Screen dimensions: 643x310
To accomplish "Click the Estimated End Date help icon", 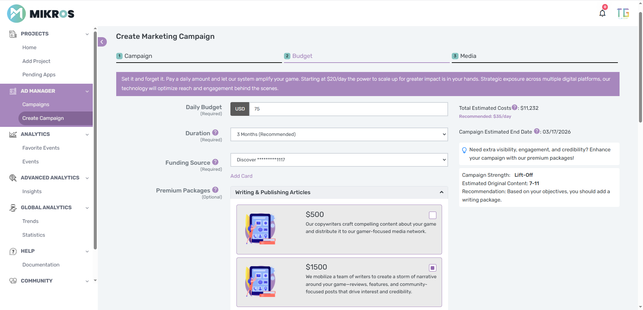I will 537,131.
